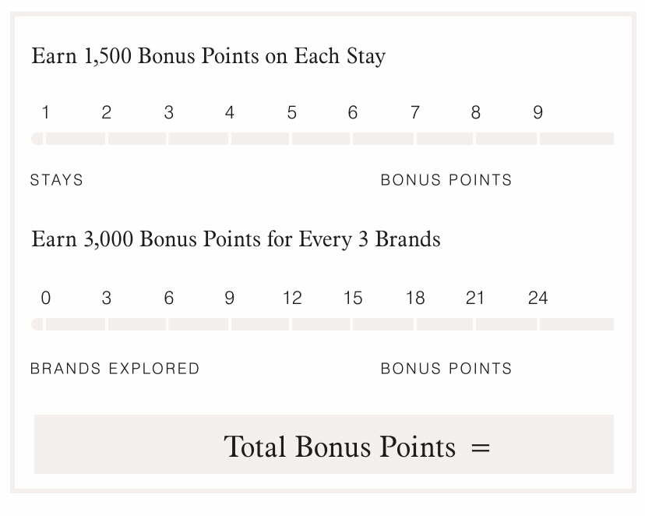Set the stays slider to segment under 4
The width and height of the screenshot is (645, 516).
[260, 139]
